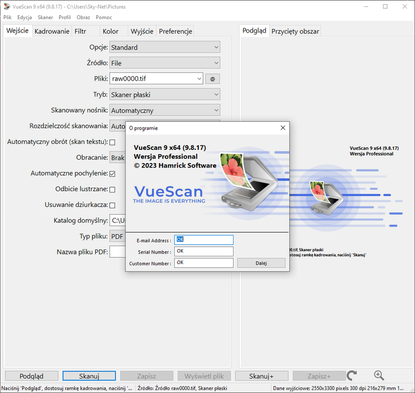Click the rotate arrow icon

[x=352, y=375]
